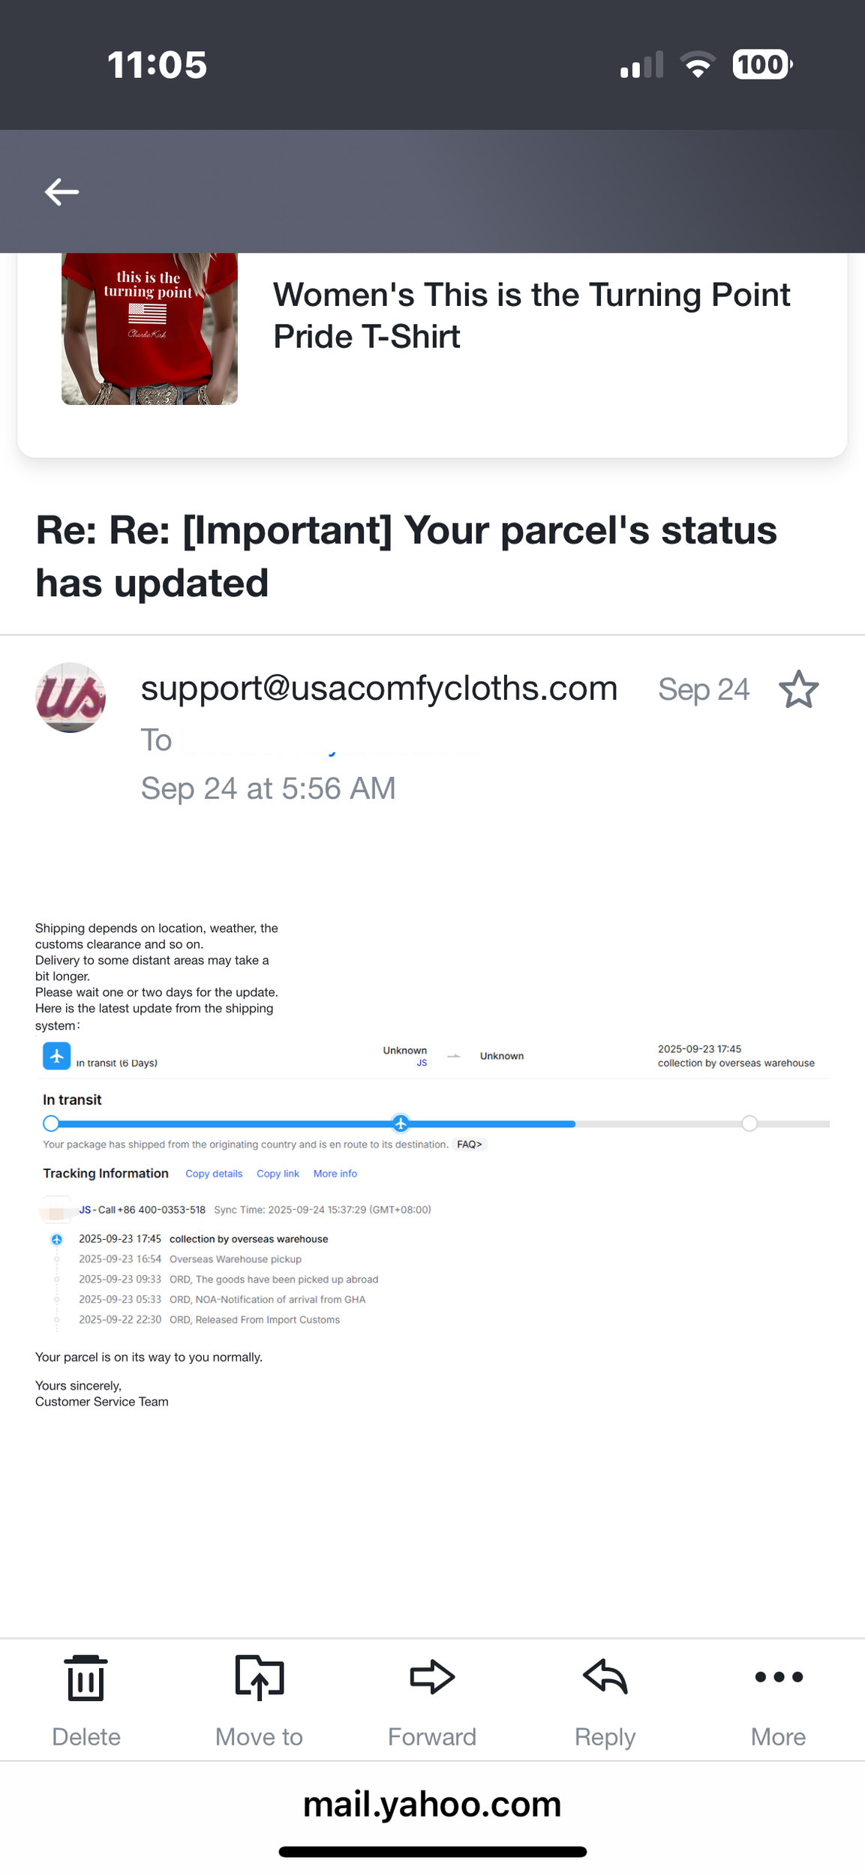Tap the Delete trash icon
This screenshot has width=865, height=1875.
click(x=86, y=1679)
